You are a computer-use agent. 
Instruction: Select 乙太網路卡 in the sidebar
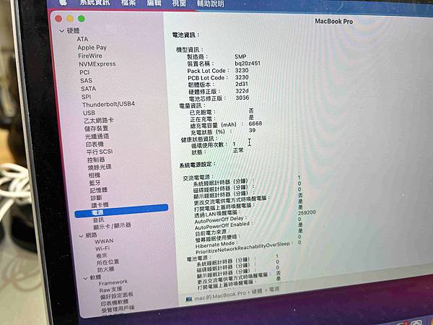coord(99,121)
